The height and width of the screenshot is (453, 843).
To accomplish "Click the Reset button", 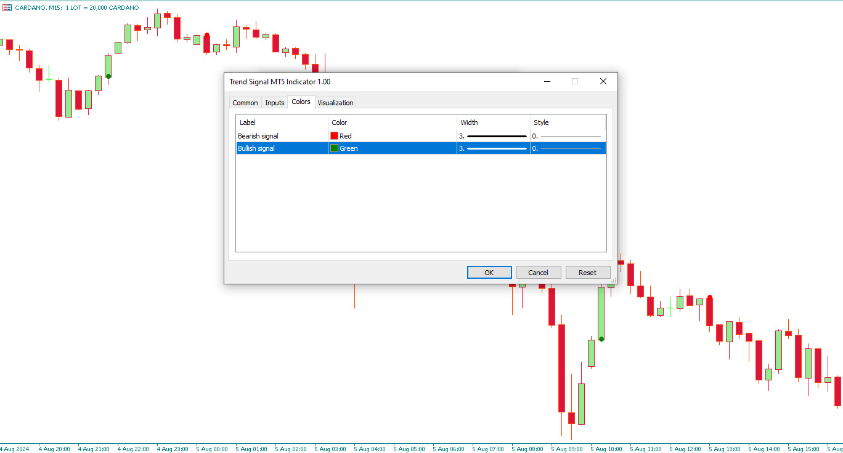I will (588, 273).
